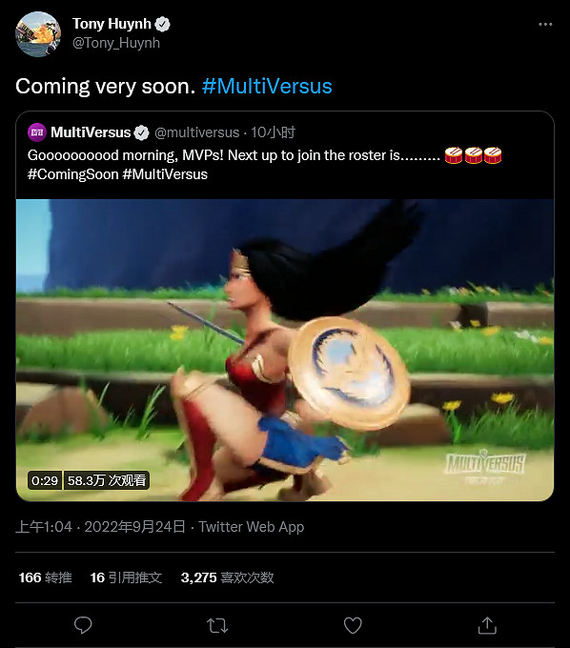This screenshot has height=648, width=570.
Task: Open the Tony Huynh display name
Action: pyautogui.click(x=112, y=24)
